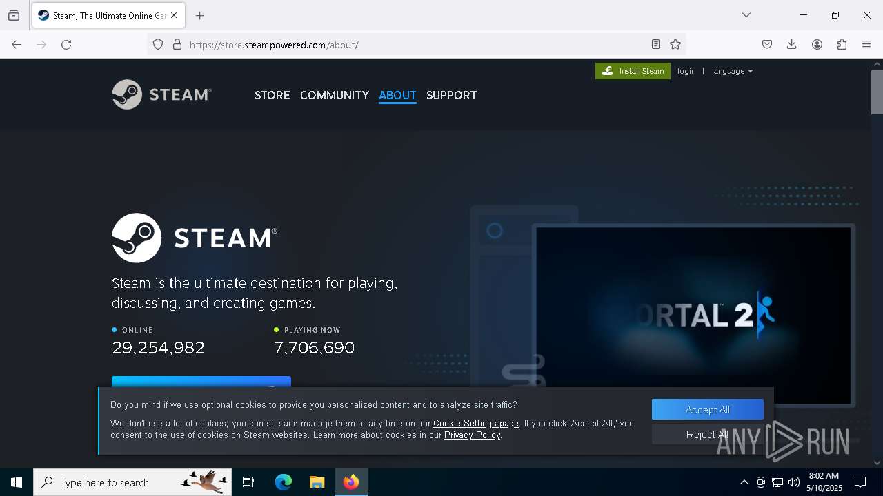
Task: Open browser extensions icon
Action: 842,45
